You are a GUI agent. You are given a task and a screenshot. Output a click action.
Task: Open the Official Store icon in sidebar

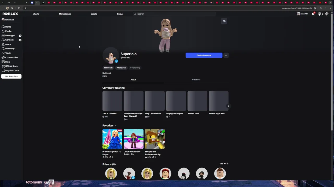click(3, 66)
